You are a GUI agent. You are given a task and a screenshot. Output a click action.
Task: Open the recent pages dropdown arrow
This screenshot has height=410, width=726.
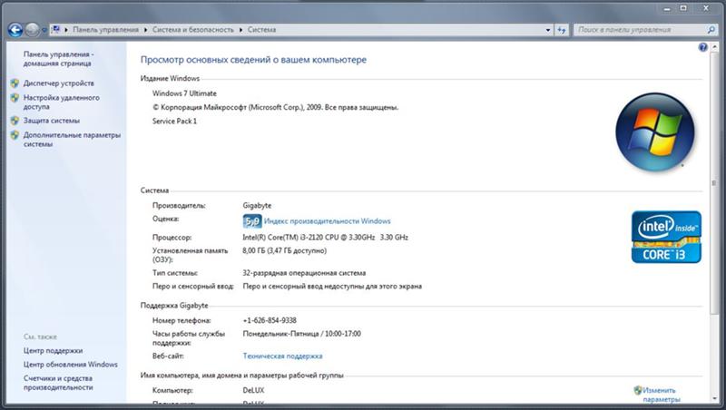44,30
